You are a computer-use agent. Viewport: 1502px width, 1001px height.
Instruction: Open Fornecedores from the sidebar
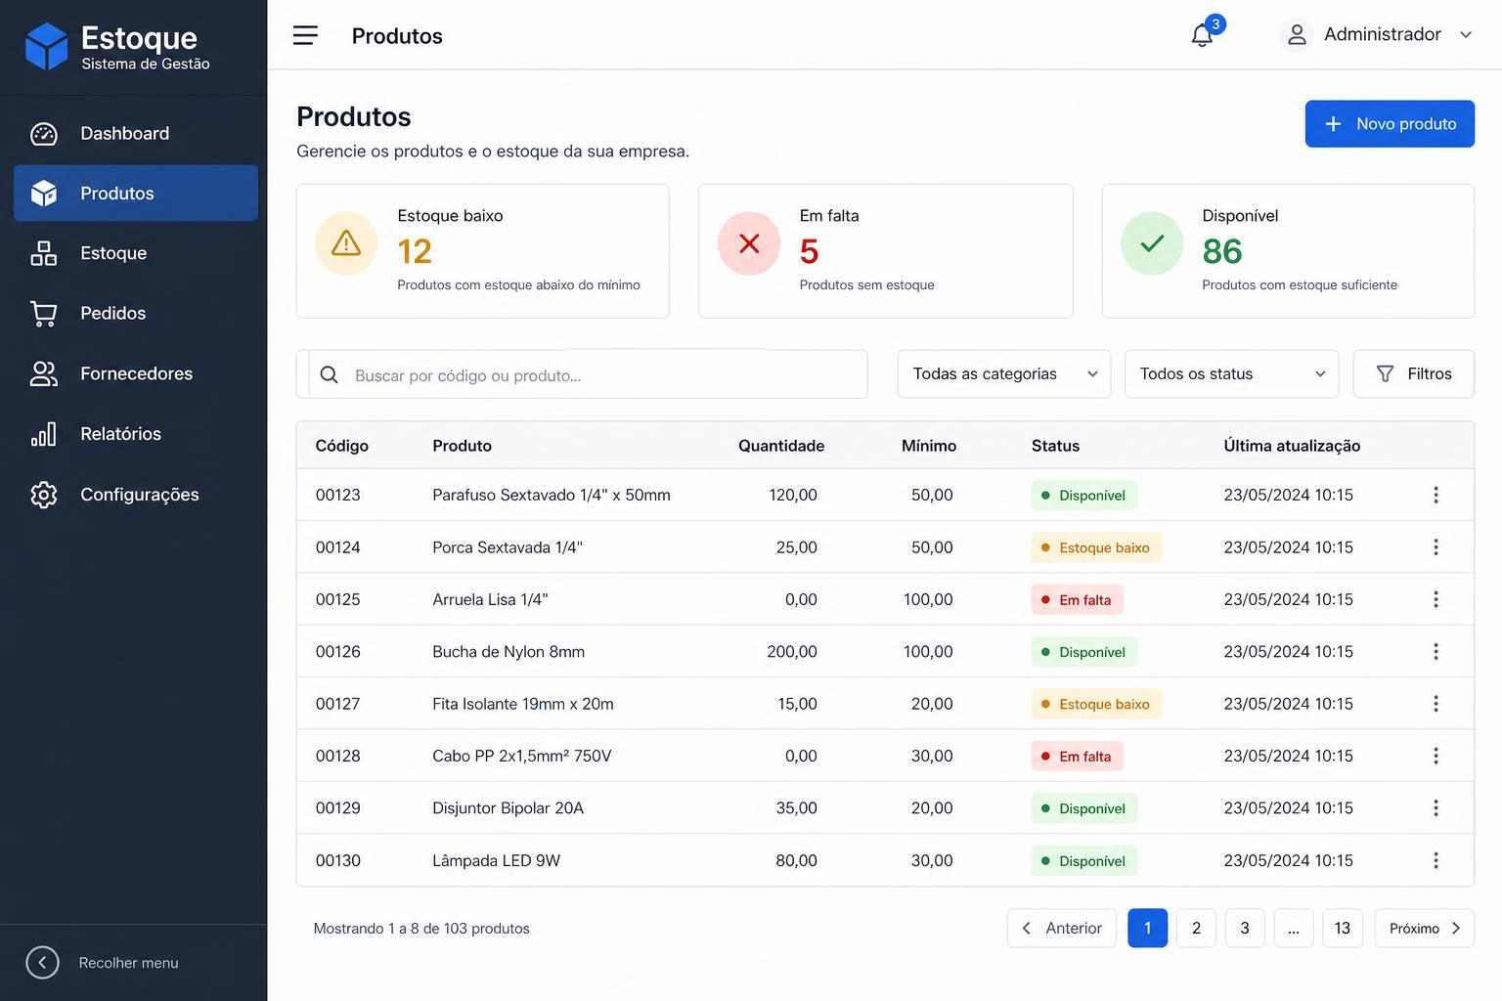tap(136, 373)
